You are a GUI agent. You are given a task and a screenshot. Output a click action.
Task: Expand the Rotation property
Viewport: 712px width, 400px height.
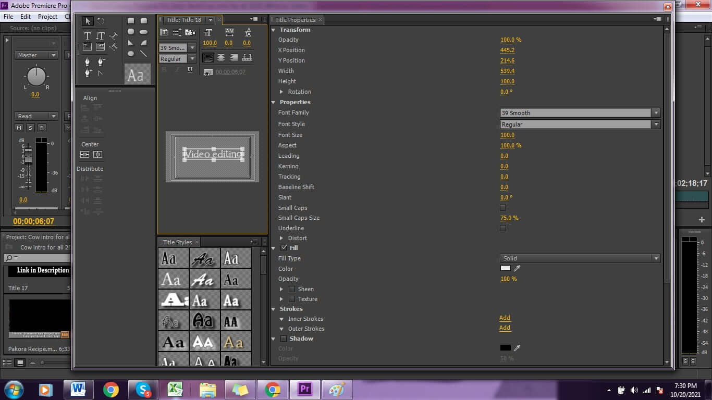[x=282, y=92]
